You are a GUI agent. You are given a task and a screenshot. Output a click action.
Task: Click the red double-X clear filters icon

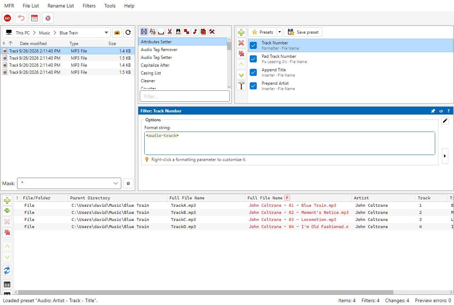click(x=241, y=54)
